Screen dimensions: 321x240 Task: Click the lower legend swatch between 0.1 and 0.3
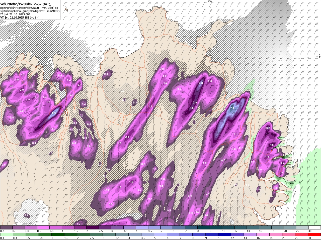click(6, 234)
